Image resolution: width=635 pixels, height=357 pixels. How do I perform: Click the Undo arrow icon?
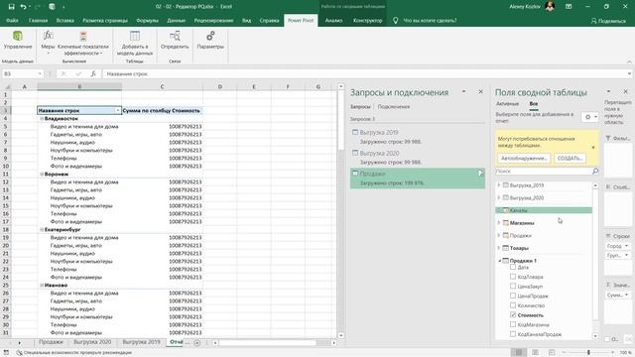click(x=24, y=7)
